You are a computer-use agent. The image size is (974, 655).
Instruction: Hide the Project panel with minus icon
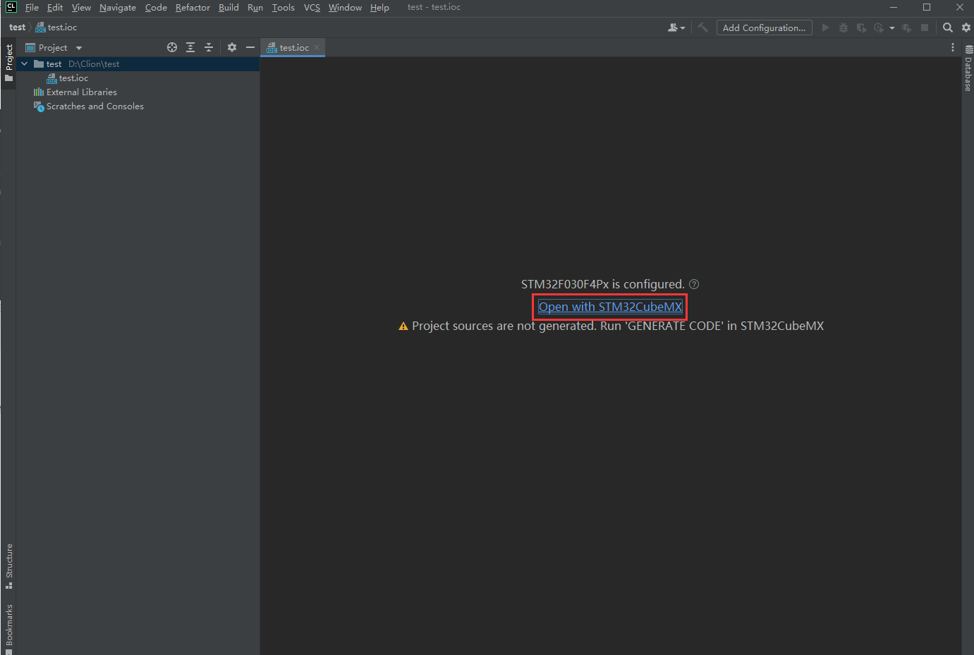[x=250, y=47]
